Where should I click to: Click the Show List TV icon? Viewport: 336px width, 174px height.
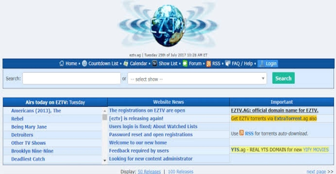tap(155, 63)
